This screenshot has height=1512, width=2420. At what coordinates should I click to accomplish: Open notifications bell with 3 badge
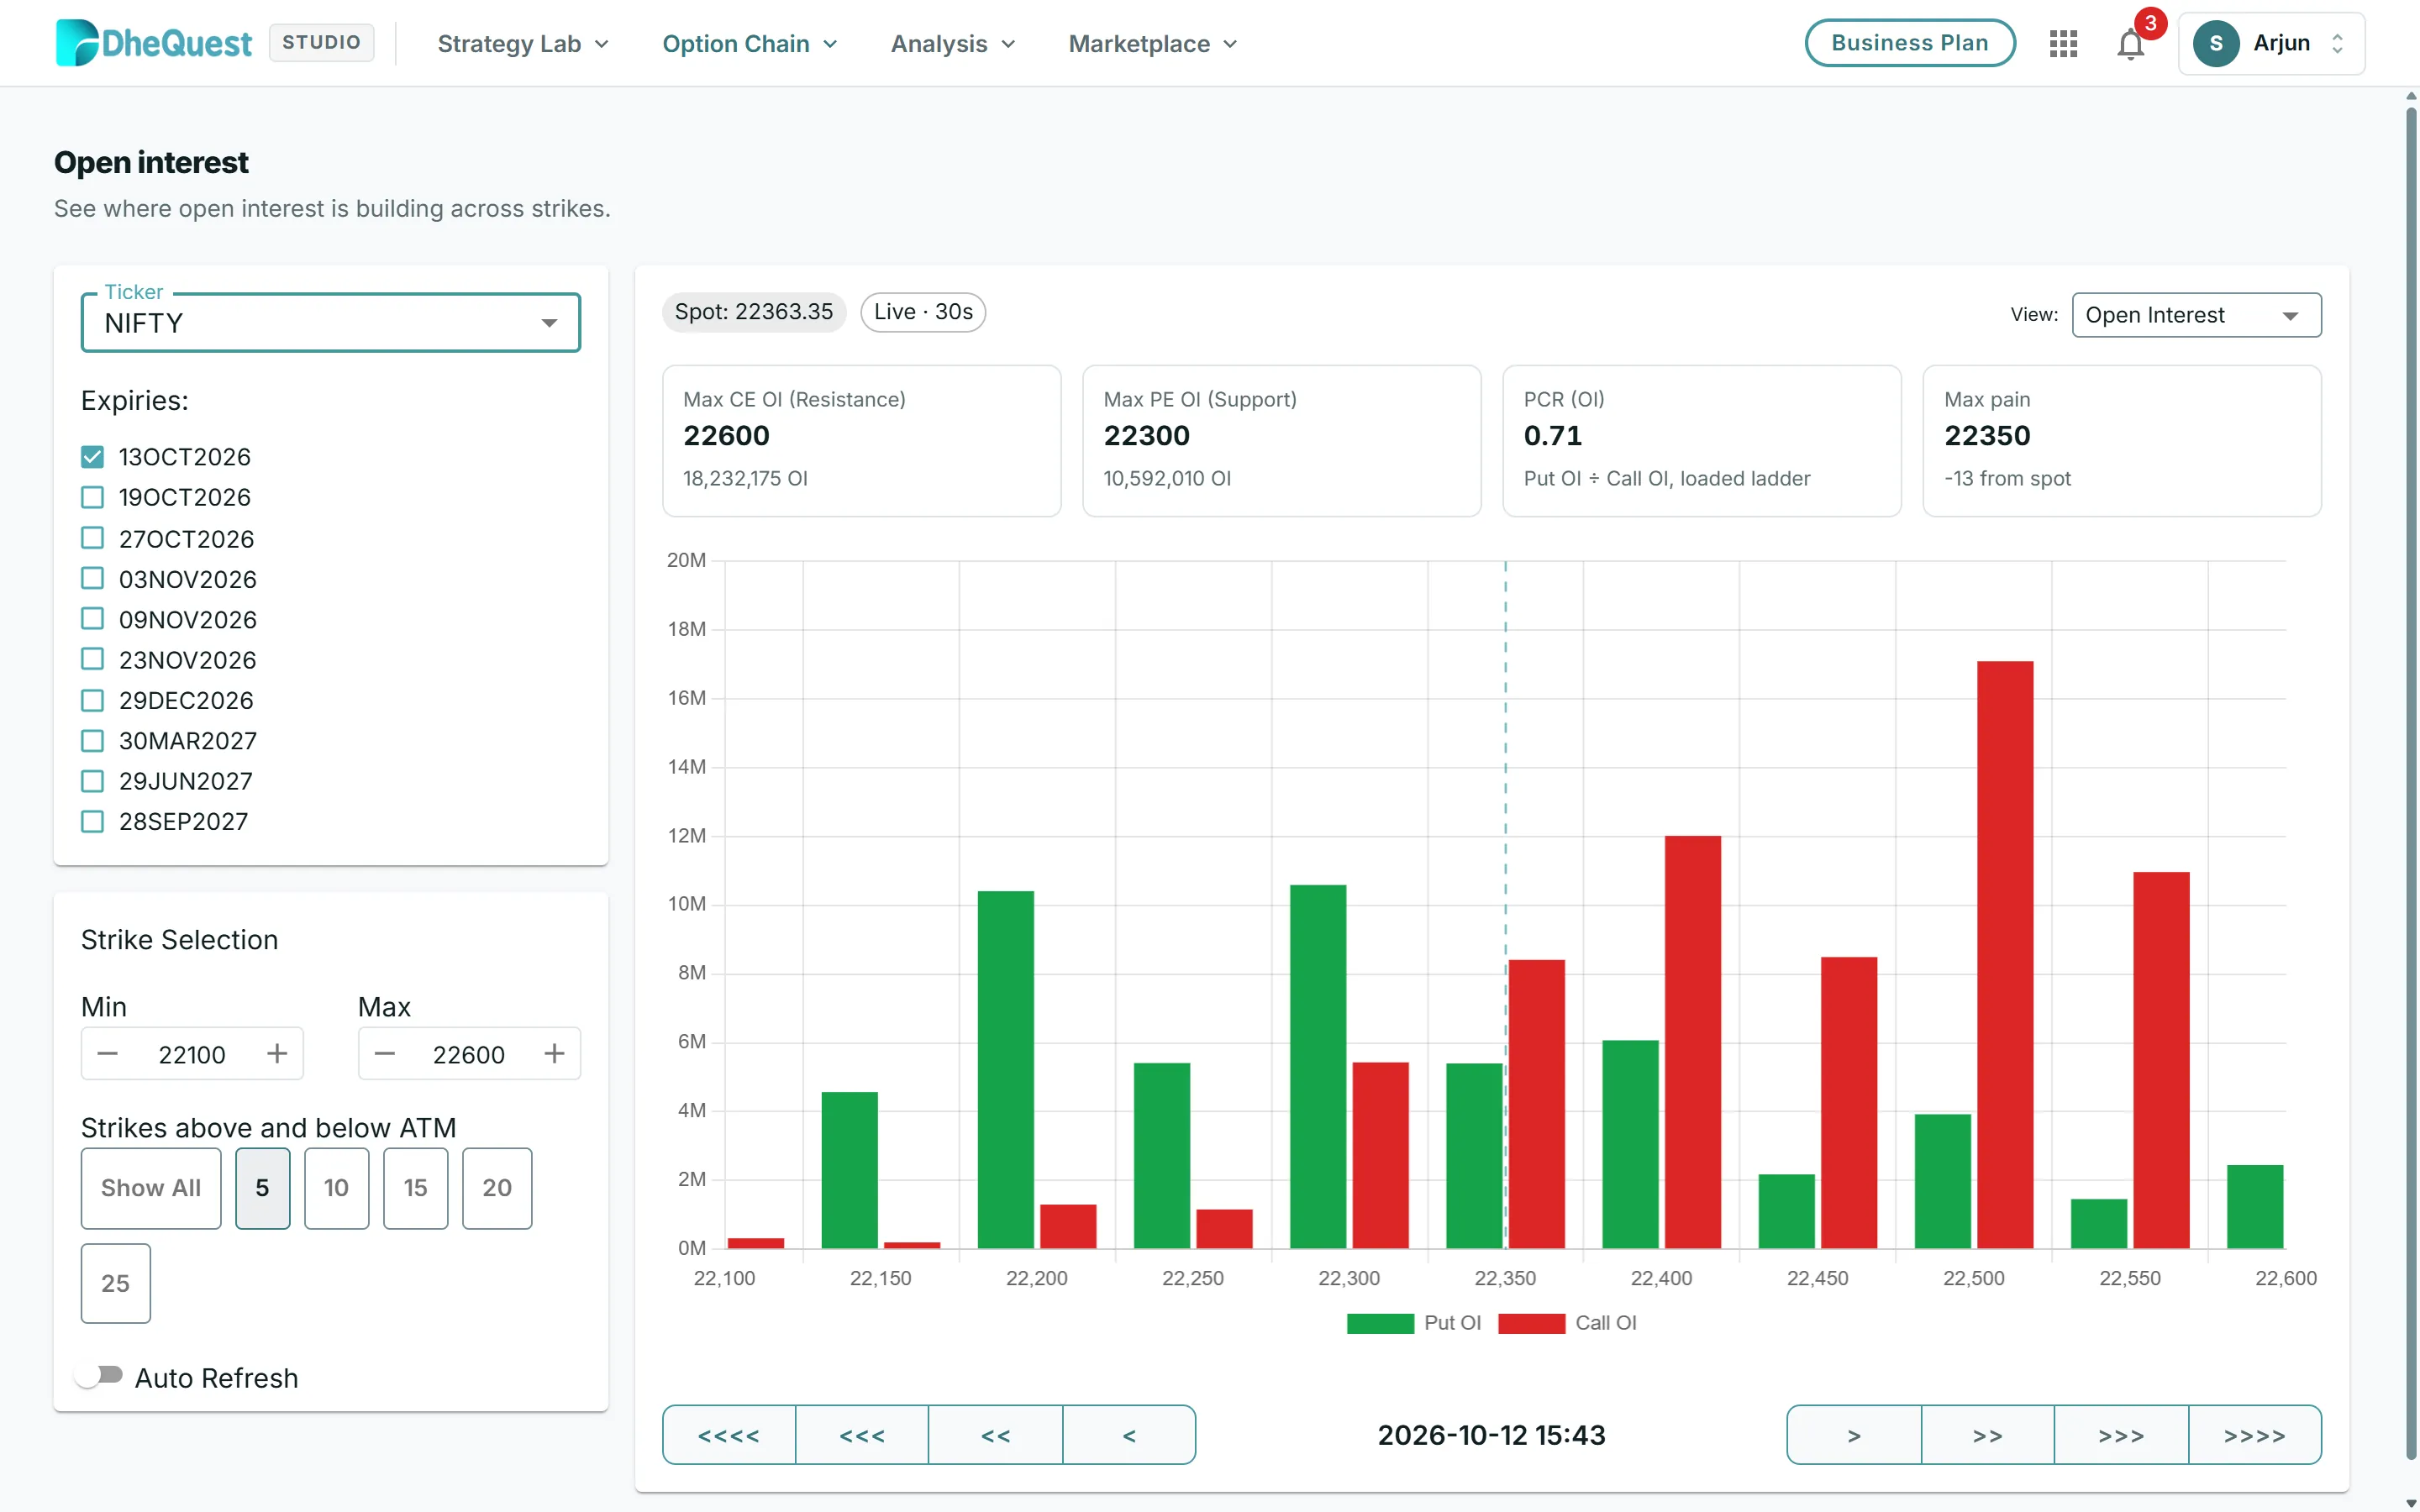pos(2131,44)
